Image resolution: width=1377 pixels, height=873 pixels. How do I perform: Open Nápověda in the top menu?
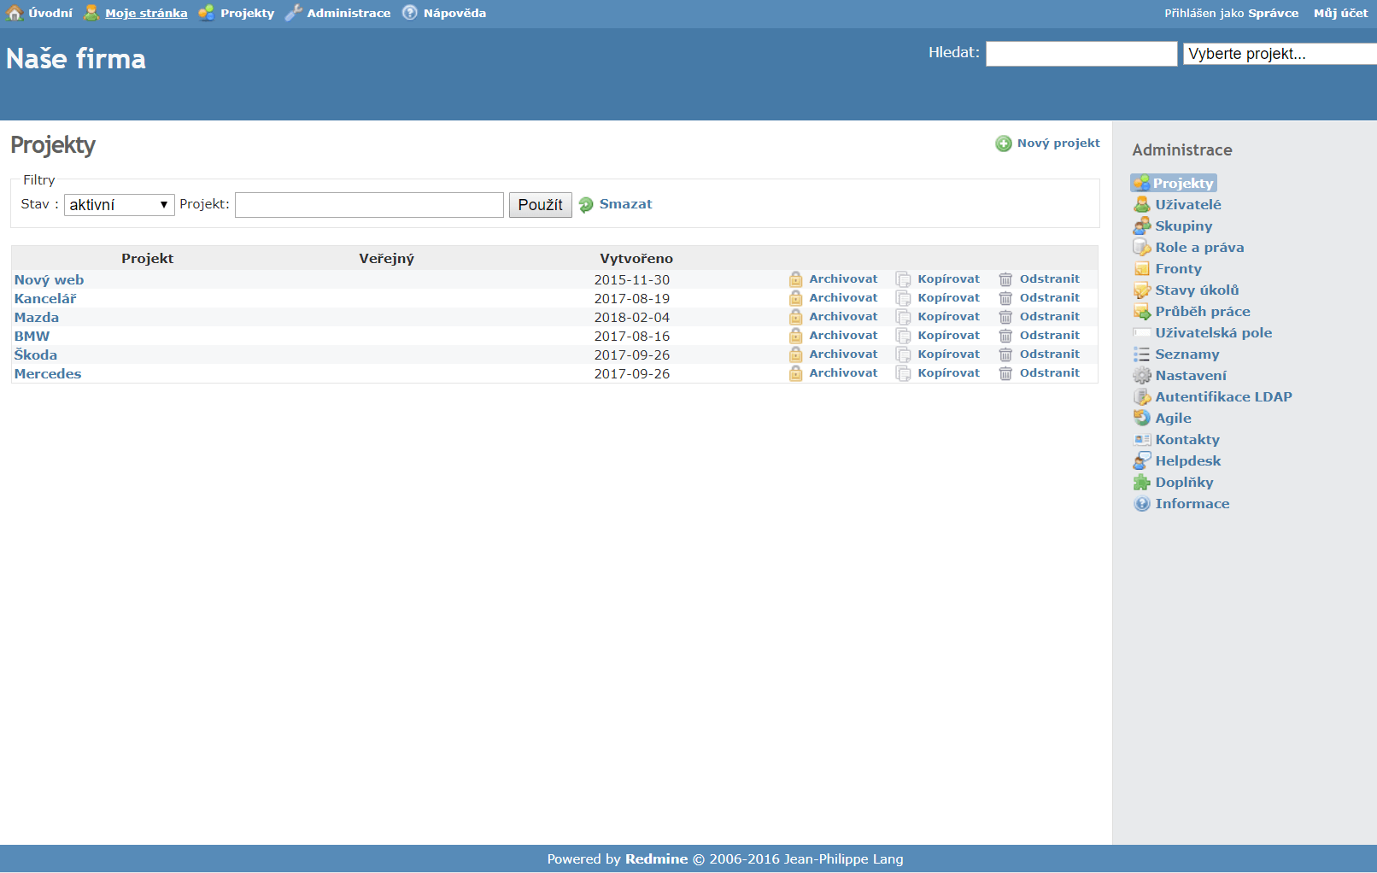(454, 13)
